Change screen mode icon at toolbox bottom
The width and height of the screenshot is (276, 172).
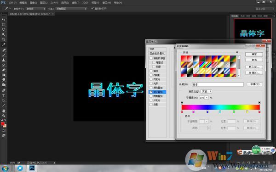(x=4, y=135)
